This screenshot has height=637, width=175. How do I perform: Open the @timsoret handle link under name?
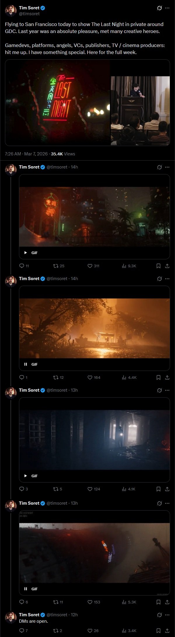(x=29, y=14)
